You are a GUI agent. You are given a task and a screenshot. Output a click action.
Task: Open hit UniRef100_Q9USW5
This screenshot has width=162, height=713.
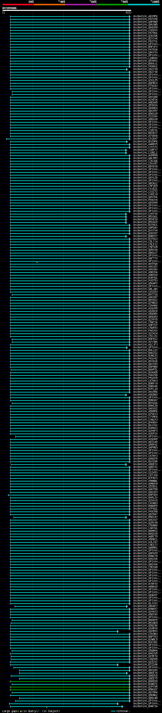(x=145, y=25)
